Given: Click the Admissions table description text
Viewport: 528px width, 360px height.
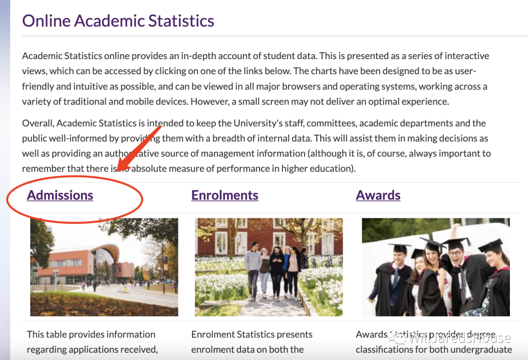Looking at the screenshot, I should 92,341.
